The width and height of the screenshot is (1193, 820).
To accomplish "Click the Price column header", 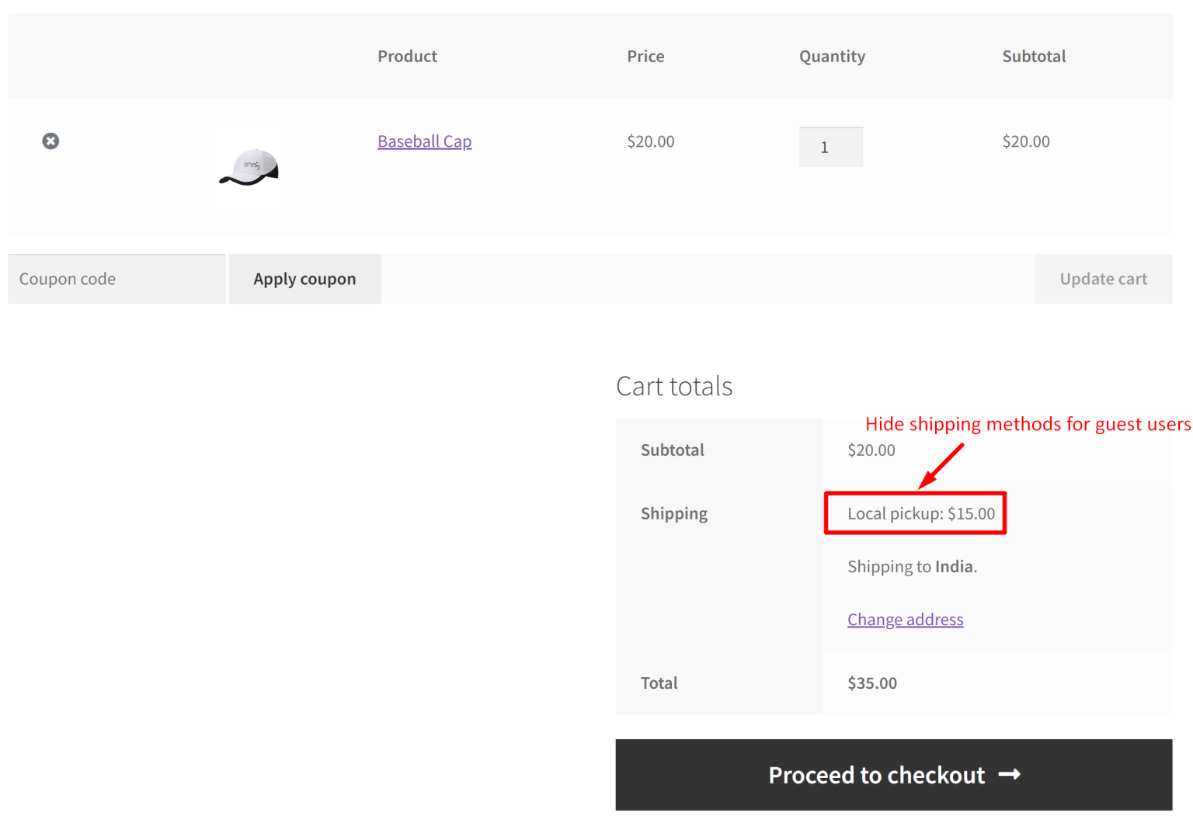I will click(x=645, y=56).
